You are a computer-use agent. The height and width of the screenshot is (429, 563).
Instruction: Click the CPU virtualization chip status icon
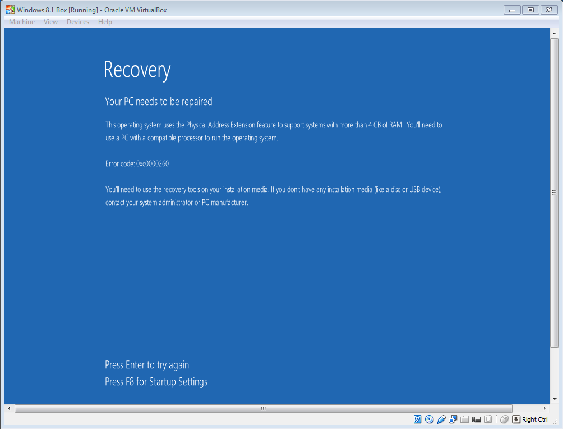pos(488,419)
